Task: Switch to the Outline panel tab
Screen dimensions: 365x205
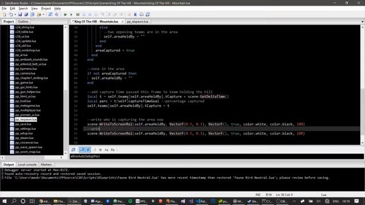Action: click(23, 22)
